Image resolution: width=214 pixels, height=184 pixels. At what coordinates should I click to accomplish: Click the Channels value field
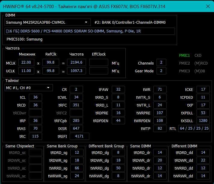161,62
